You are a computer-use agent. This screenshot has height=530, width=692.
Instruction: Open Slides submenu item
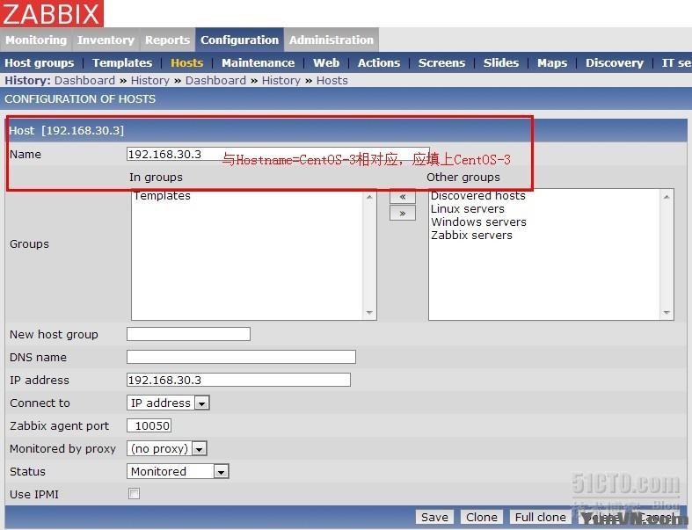coord(501,62)
